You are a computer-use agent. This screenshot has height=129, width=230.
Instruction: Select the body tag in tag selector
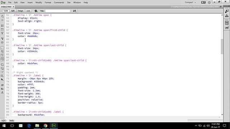coord(11,121)
